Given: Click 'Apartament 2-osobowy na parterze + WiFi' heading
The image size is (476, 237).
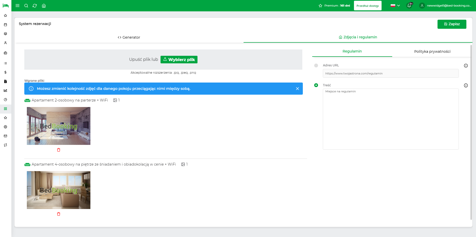Looking at the screenshot, I should pyautogui.click(x=70, y=100).
